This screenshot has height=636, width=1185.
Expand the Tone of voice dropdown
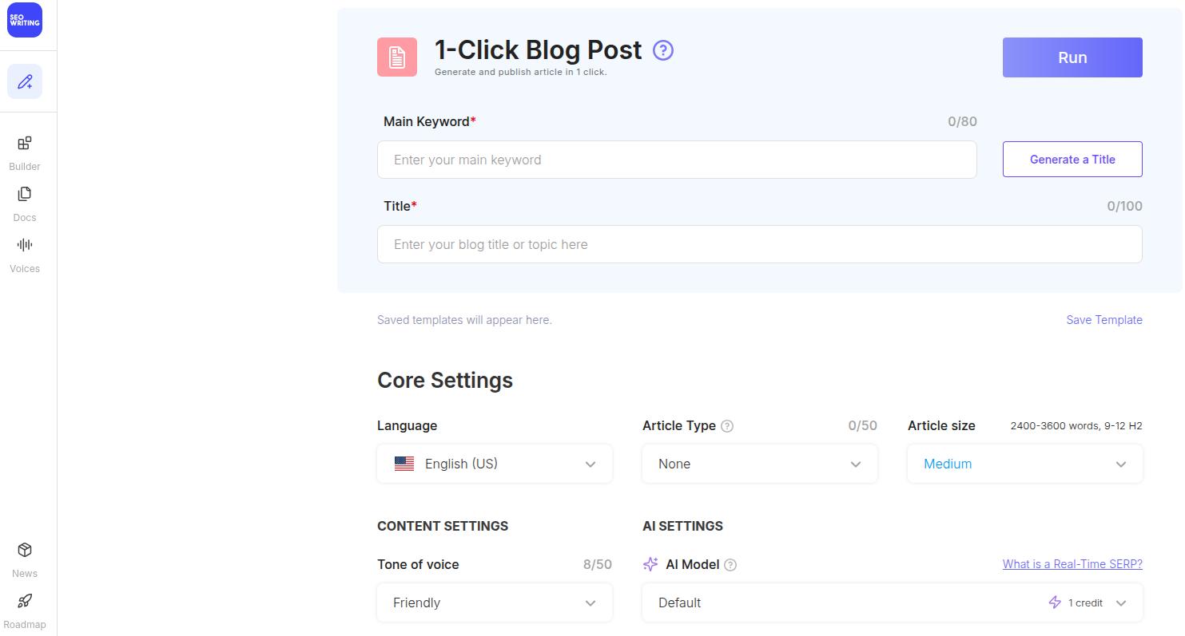494,602
